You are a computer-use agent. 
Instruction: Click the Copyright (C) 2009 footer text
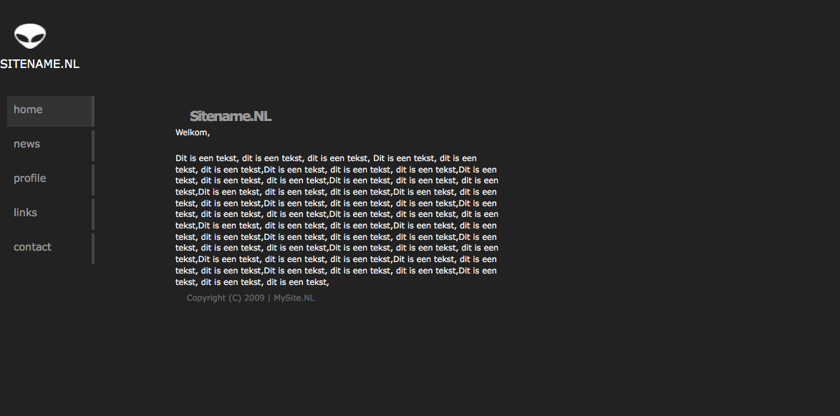[226, 298]
